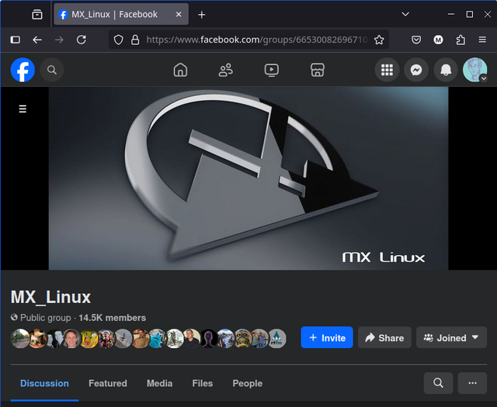Click the round M extension icon

[x=438, y=40]
